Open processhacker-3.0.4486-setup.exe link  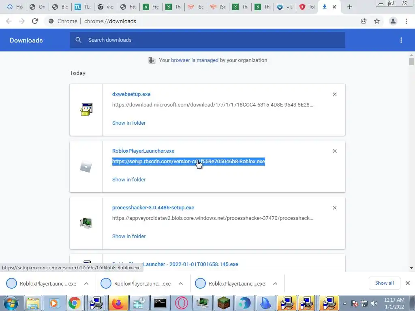[x=153, y=208]
